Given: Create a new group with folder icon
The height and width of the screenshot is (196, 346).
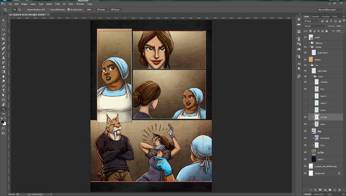Looking at the screenshot, I should tap(330, 190).
